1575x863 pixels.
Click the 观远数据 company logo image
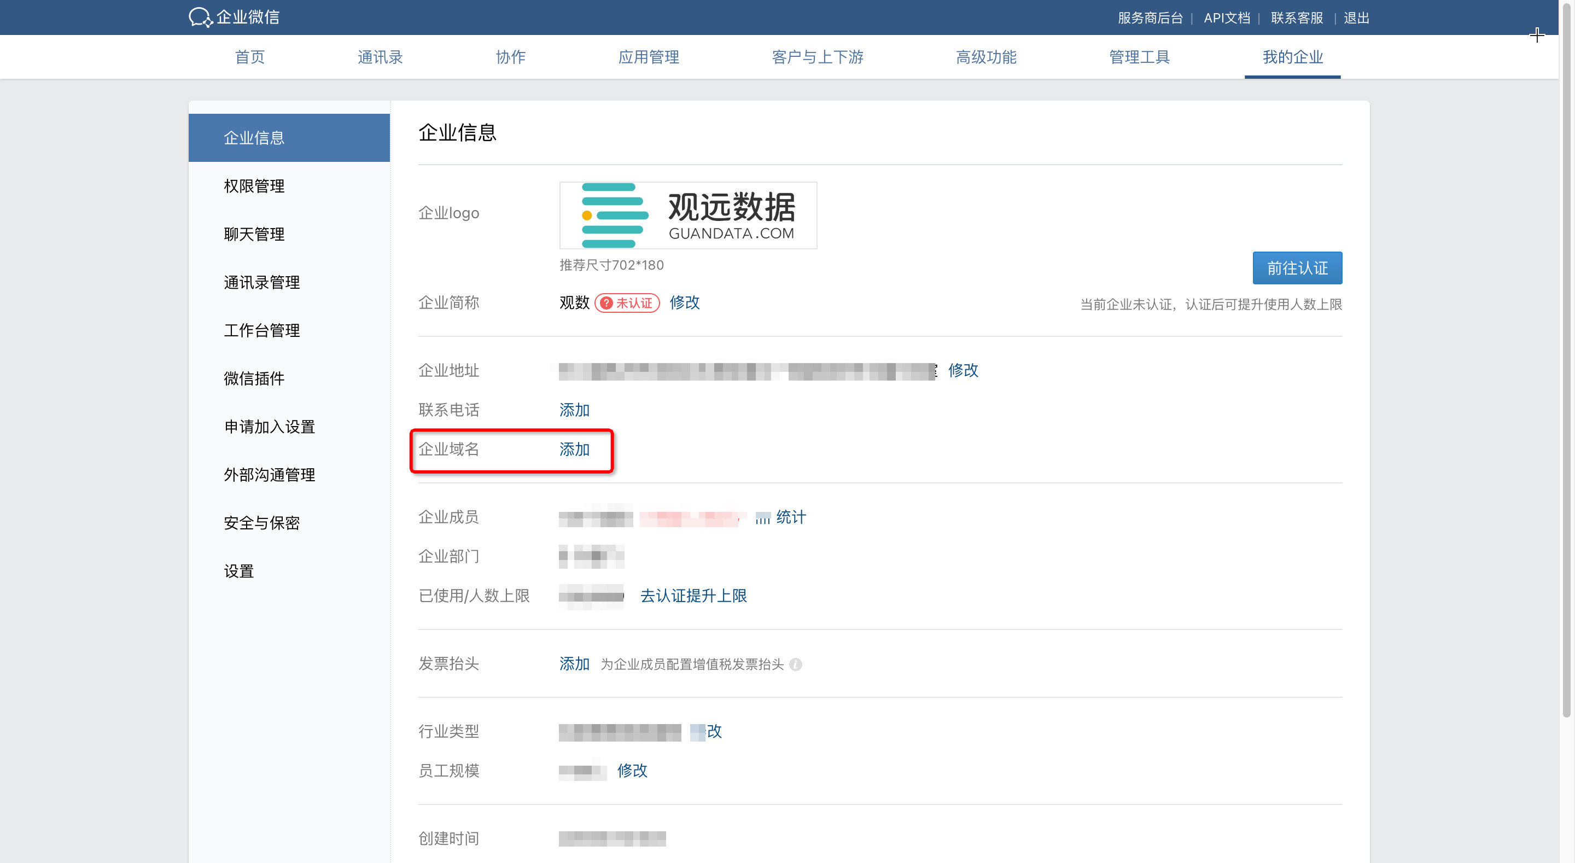pyautogui.click(x=688, y=215)
